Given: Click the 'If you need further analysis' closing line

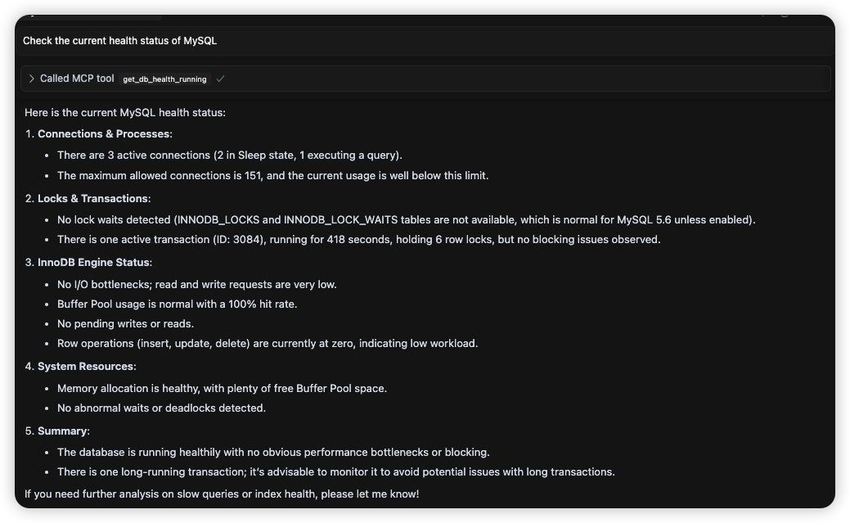Looking at the screenshot, I should coord(222,494).
